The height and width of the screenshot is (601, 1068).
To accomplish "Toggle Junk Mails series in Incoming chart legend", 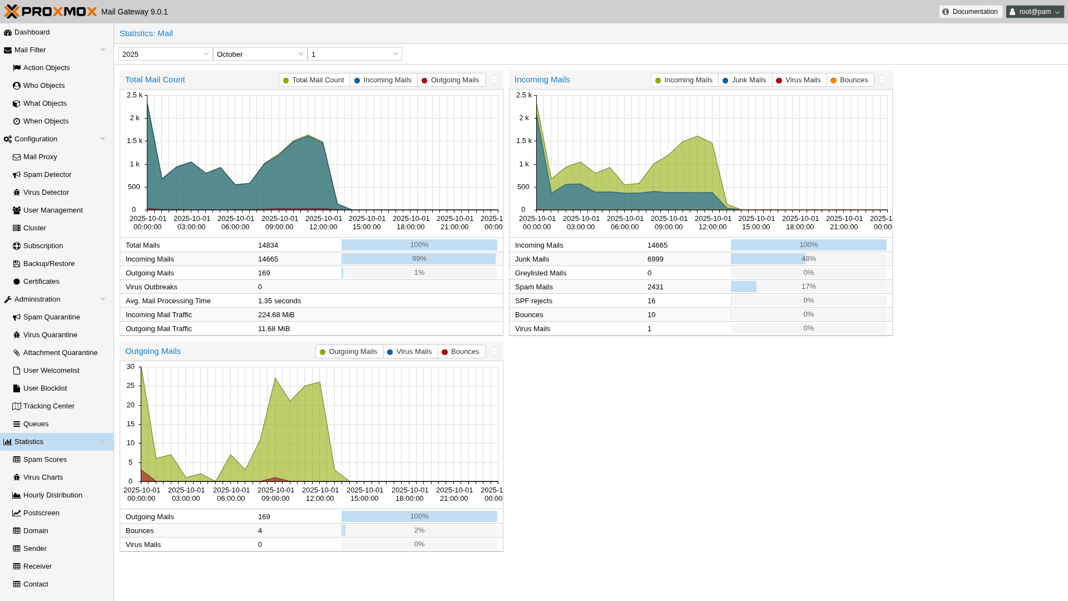I will [744, 80].
